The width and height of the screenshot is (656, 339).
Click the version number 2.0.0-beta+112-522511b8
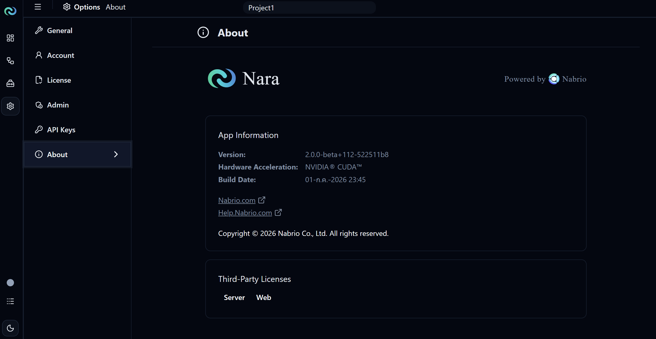[347, 155]
